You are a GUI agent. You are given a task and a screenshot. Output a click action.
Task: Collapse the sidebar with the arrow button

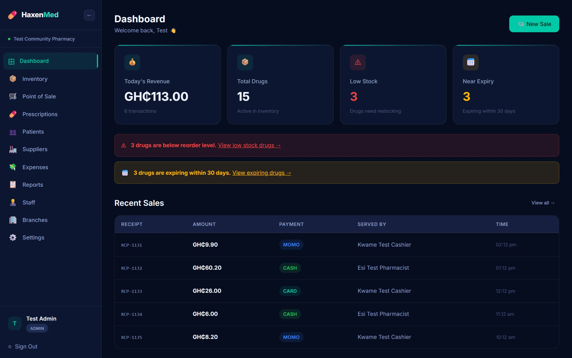coord(89,15)
